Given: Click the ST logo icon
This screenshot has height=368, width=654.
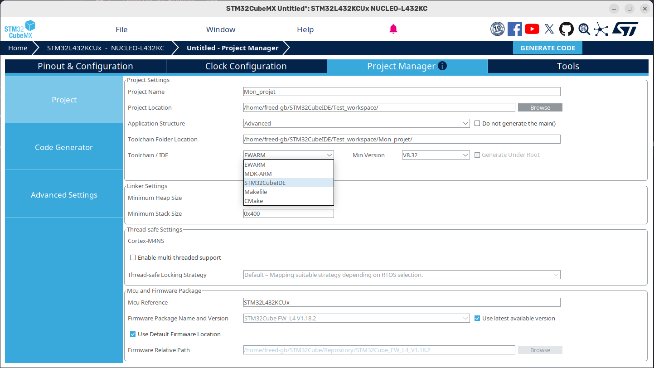Looking at the screenshot, I should point(625,29).
